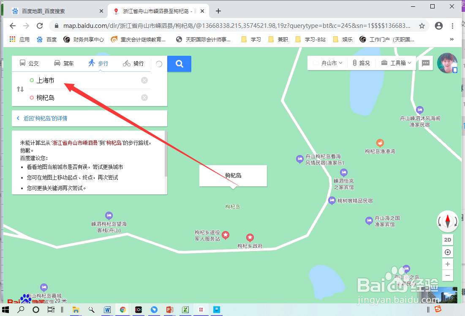Close the 百度地图_百度搜索 tab
Viewport: 465px width, 316px height.
click(x=101, y=11)
